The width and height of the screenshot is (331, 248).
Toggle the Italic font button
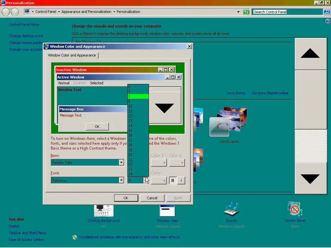[181, 181]
